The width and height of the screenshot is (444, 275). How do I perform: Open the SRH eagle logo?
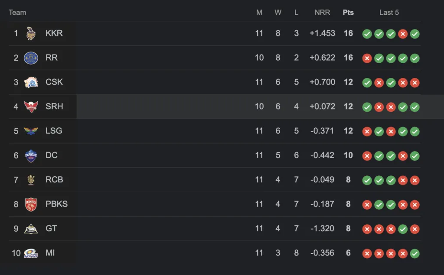click(31, 107)
